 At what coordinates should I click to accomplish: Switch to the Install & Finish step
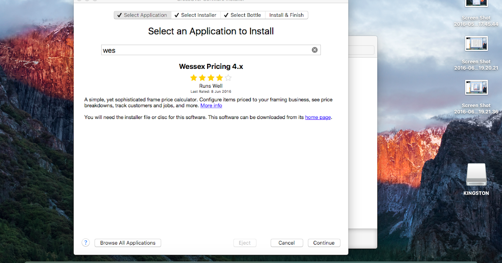[x=286, y=15]
